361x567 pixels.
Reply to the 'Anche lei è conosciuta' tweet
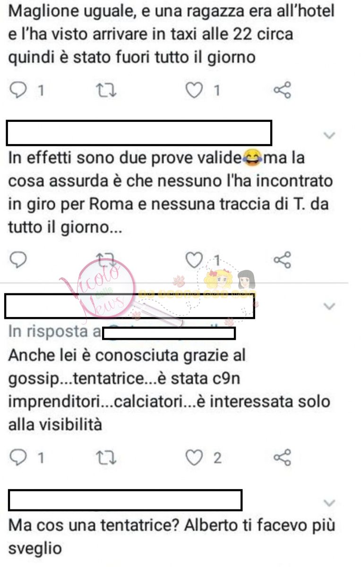coord(18,457)
